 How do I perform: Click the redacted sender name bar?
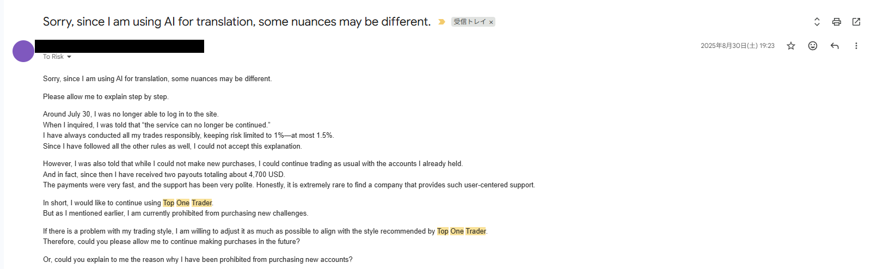[x=119, y=46]
